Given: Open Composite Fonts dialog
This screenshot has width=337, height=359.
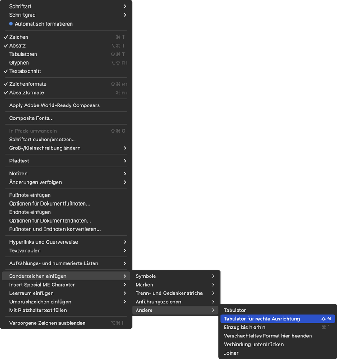Looking at the screenshot, I should (66, 118).
